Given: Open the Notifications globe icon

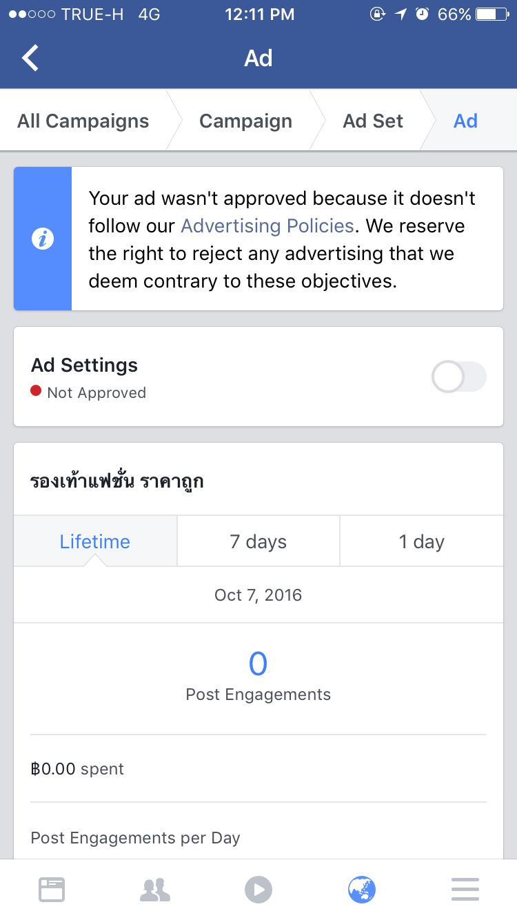Looking at the screenshot, I should point(362,889).
